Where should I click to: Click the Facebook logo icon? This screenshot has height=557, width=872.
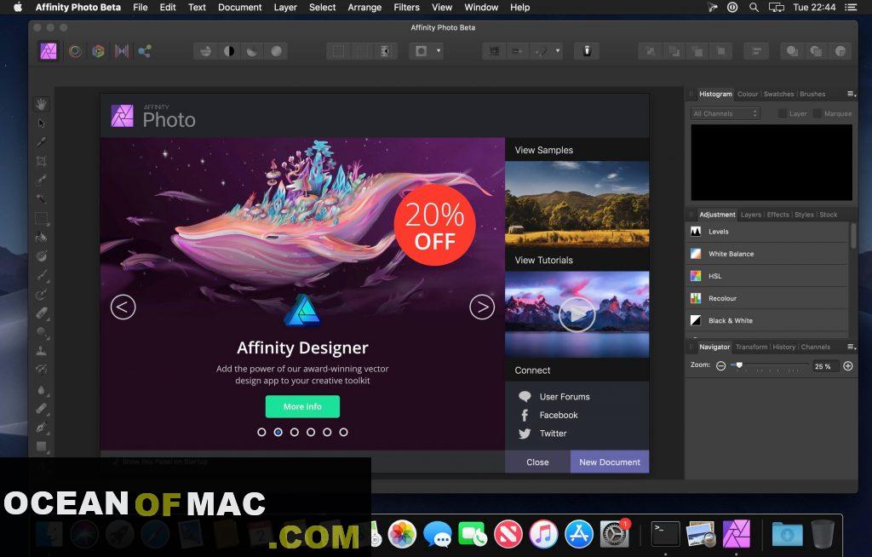pos(525,415)
